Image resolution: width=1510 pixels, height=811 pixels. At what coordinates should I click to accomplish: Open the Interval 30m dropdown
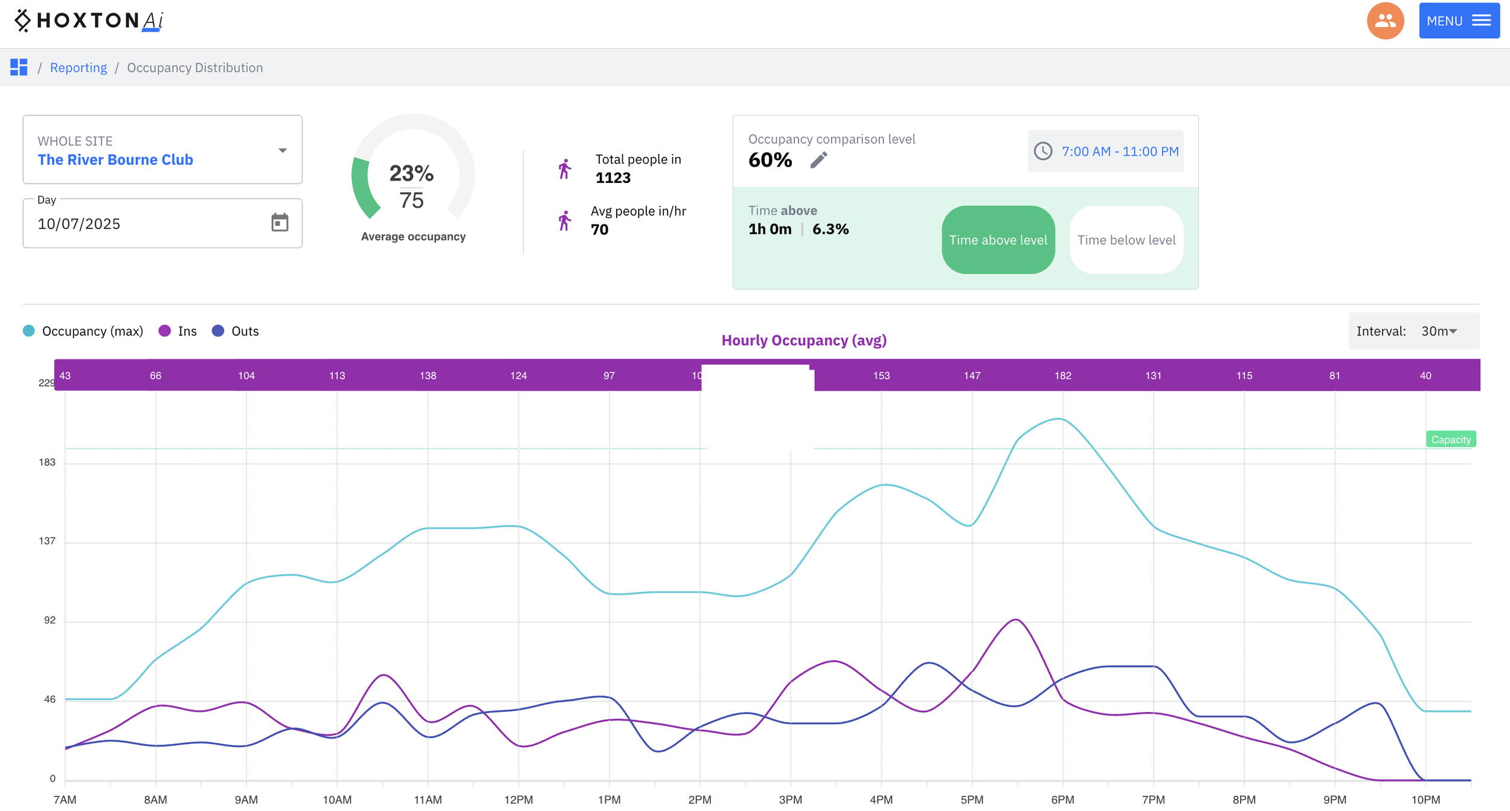point(1439,331)
